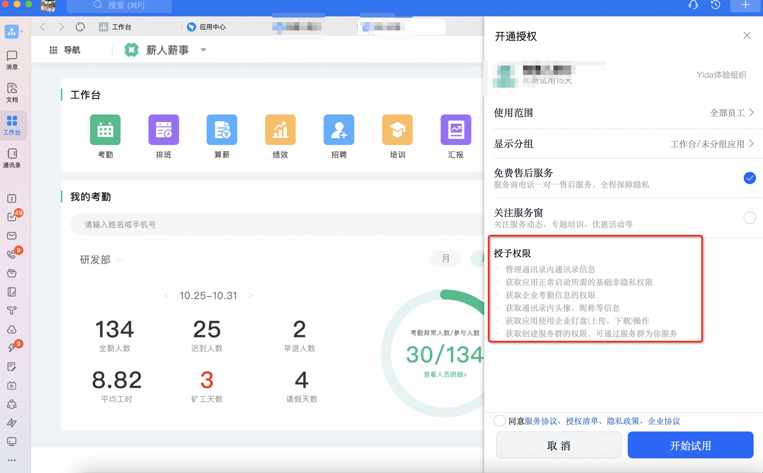Focus the 请输入姓名或手机号 search field
Viewport: 763px width, 473px height.
coord(277,224)
